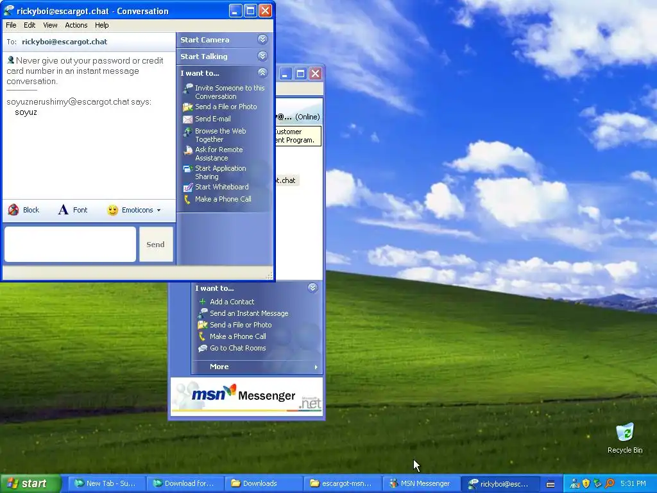
Task: Open the Downloads folder taskbar button
Action: coord(263,483)
